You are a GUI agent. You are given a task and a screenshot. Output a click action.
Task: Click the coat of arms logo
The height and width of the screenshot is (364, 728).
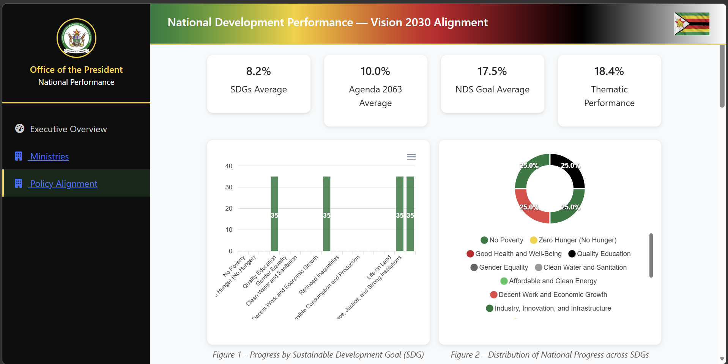click(x=76, y=38)
